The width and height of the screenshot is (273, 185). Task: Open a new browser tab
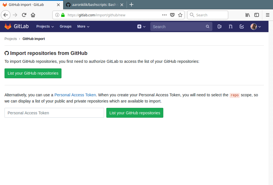(x=131, y=5)
